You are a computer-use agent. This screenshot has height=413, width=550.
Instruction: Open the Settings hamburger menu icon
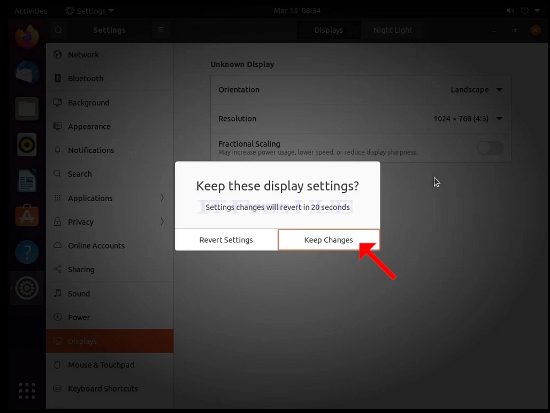pyautogui.click(x=161, y=30)
